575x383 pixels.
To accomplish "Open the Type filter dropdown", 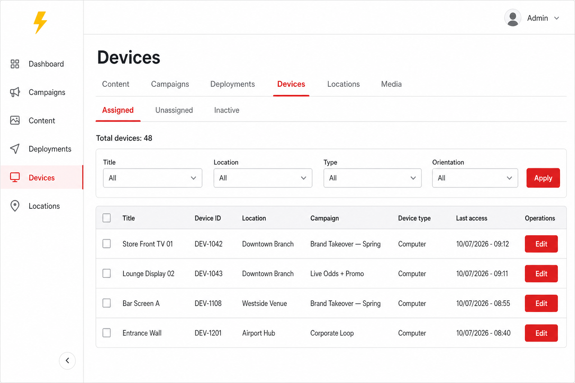I will coord(372,178).
